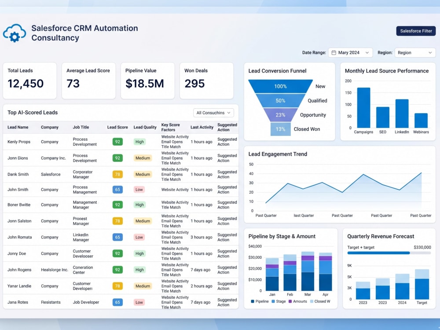Click the 7 days ago cell for John Rogens
Viewport: 440px width, 330px height.
click(x=200, y=270)
